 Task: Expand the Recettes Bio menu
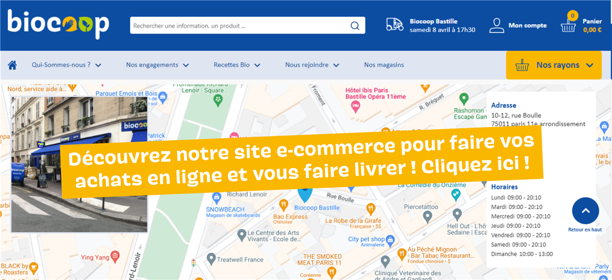click(x=237, y=65)
